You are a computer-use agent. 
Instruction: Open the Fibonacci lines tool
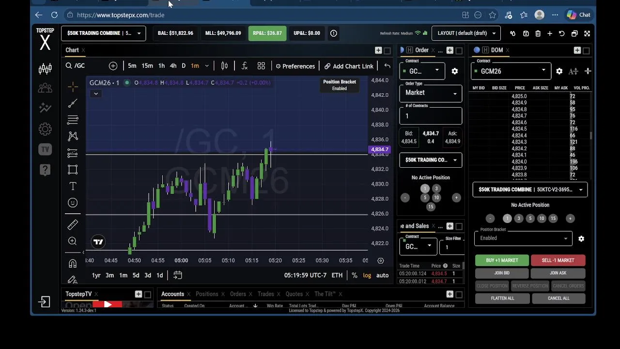tap(73, 120)
